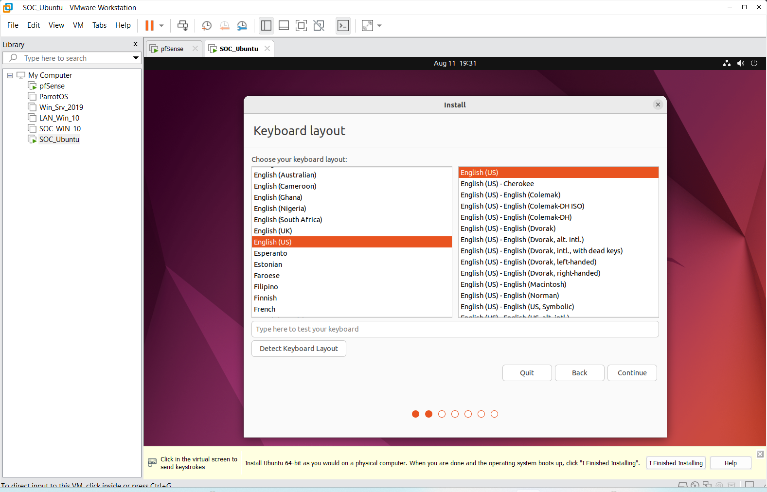Click I Finished Installing
Image resolution: width=767 pixels, height=492 pixels.
coord(676,463)
